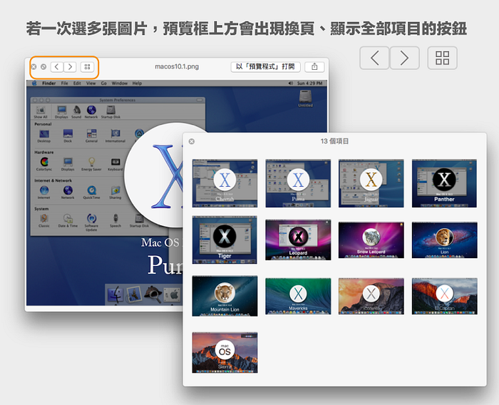Open the Keyboard preference pane

point(115,164)
